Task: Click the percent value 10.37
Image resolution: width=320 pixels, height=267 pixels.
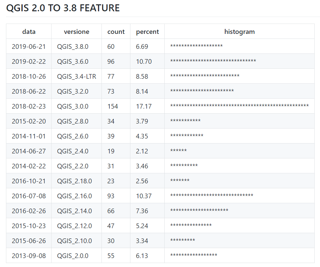Action: point(144,196)
